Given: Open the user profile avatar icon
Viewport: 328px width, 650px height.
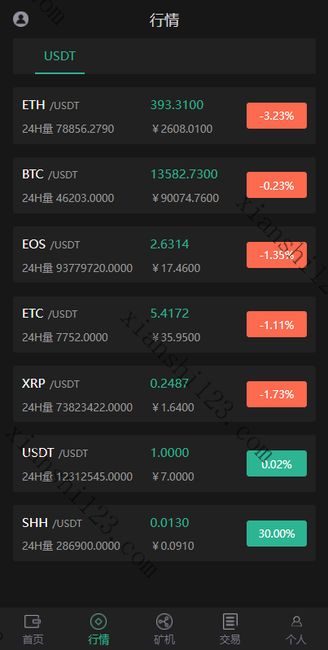Looking at the screenshot, I should (x=20, y=19).
